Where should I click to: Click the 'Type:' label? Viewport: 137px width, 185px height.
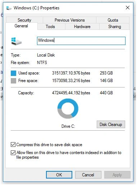(x=15, y=55)
